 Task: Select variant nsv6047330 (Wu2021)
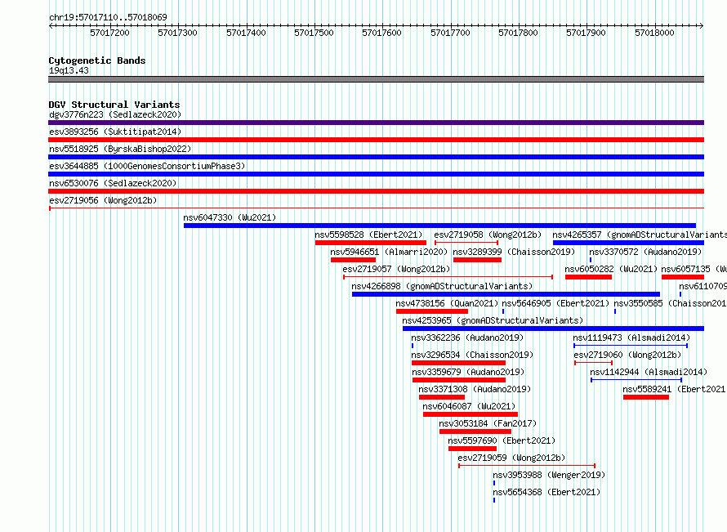pyautogui.click(x=230, y=217)
